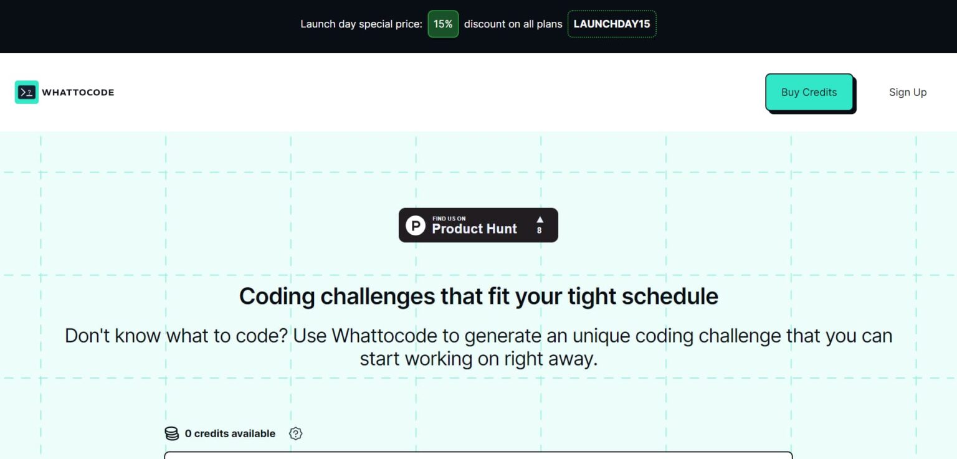Open the credits help question-mark icon
Screen dimensions: 957x459
pos(296,433)
